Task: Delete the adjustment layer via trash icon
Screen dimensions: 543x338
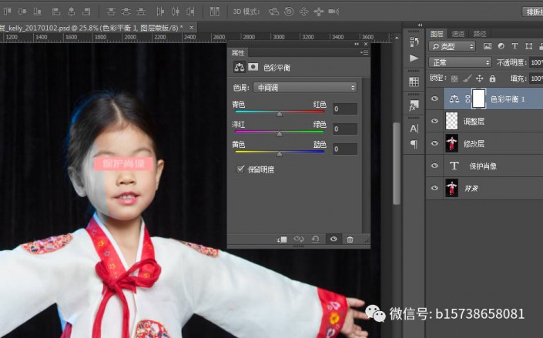Action: [350, 239]
